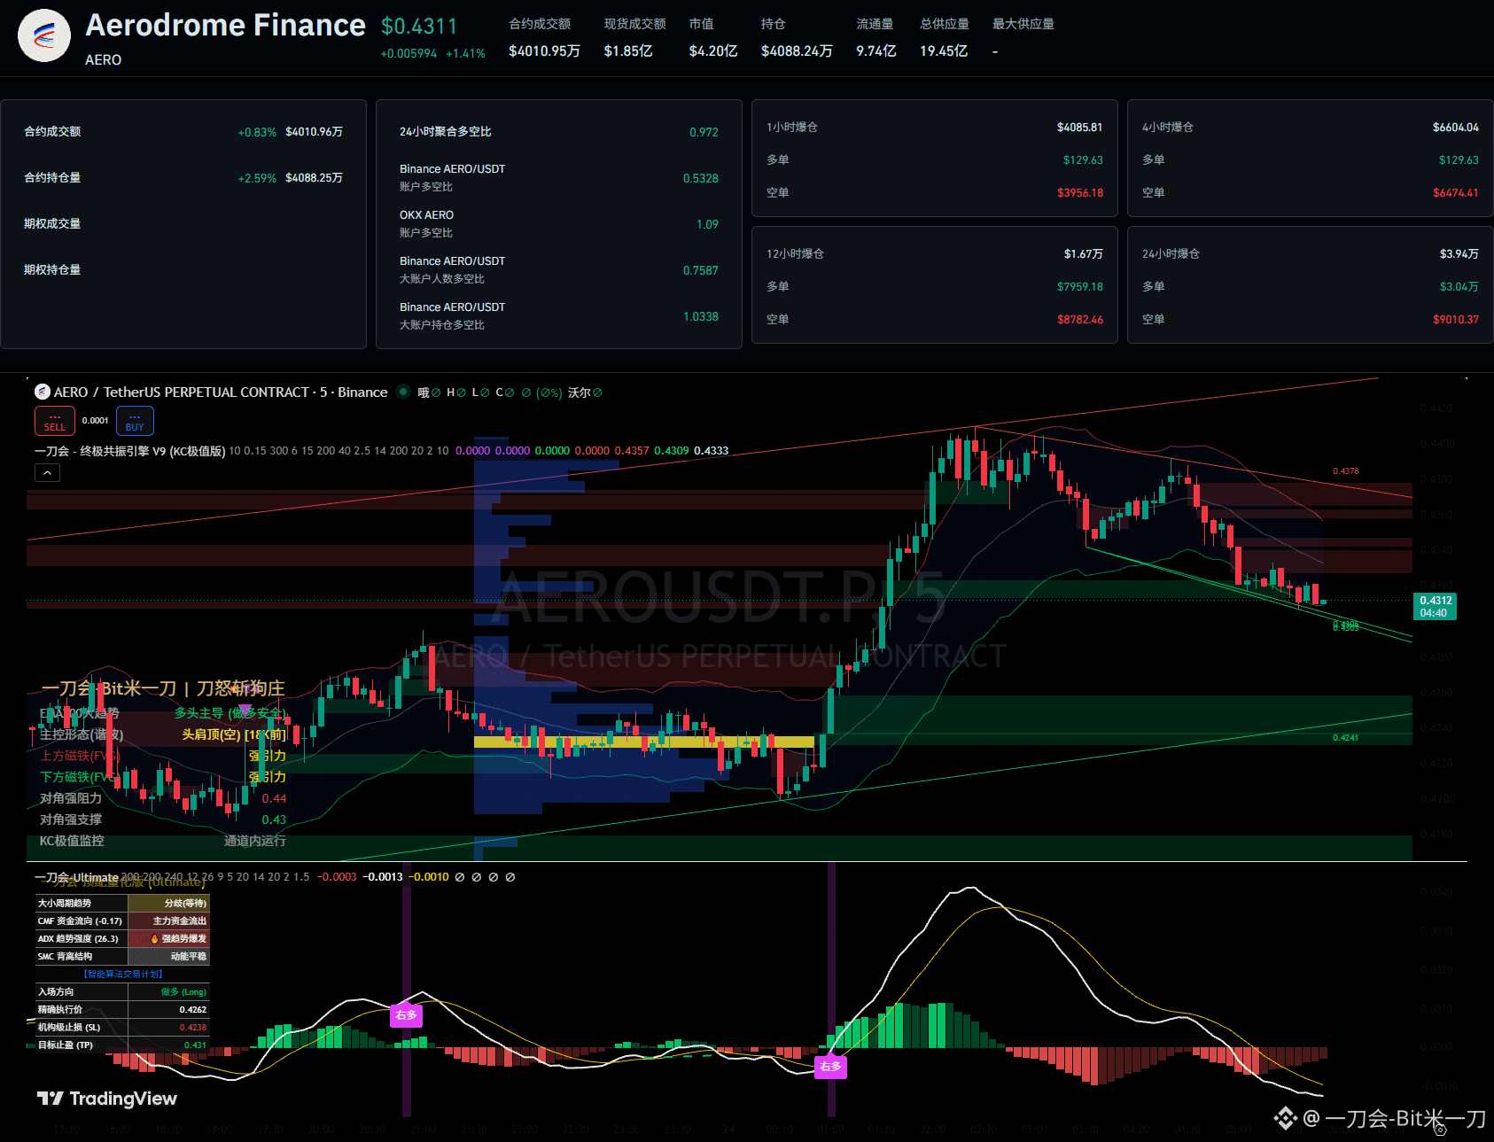This screenshot has height=1142, width=1494.
Task: Click the 一刀会 Ultimate indicator legend
Action: pyautogui.click(x=76, y=877)
